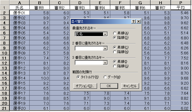Image resolution: width=192 pixels, height=112 pixels.
Task: Click the empty third key combo box field
Action: click(x=89, y=63)
